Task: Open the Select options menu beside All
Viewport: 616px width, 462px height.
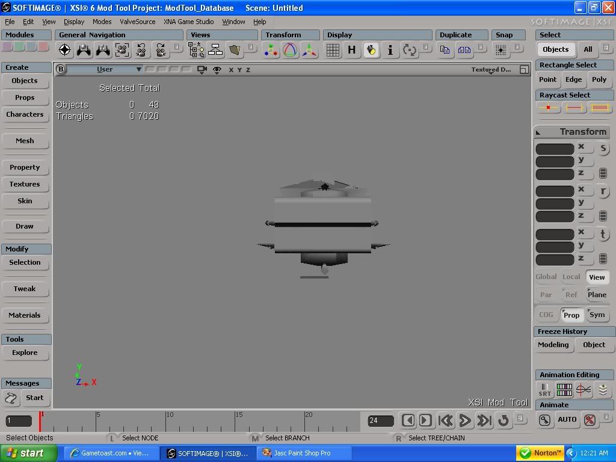Action: 606,48
